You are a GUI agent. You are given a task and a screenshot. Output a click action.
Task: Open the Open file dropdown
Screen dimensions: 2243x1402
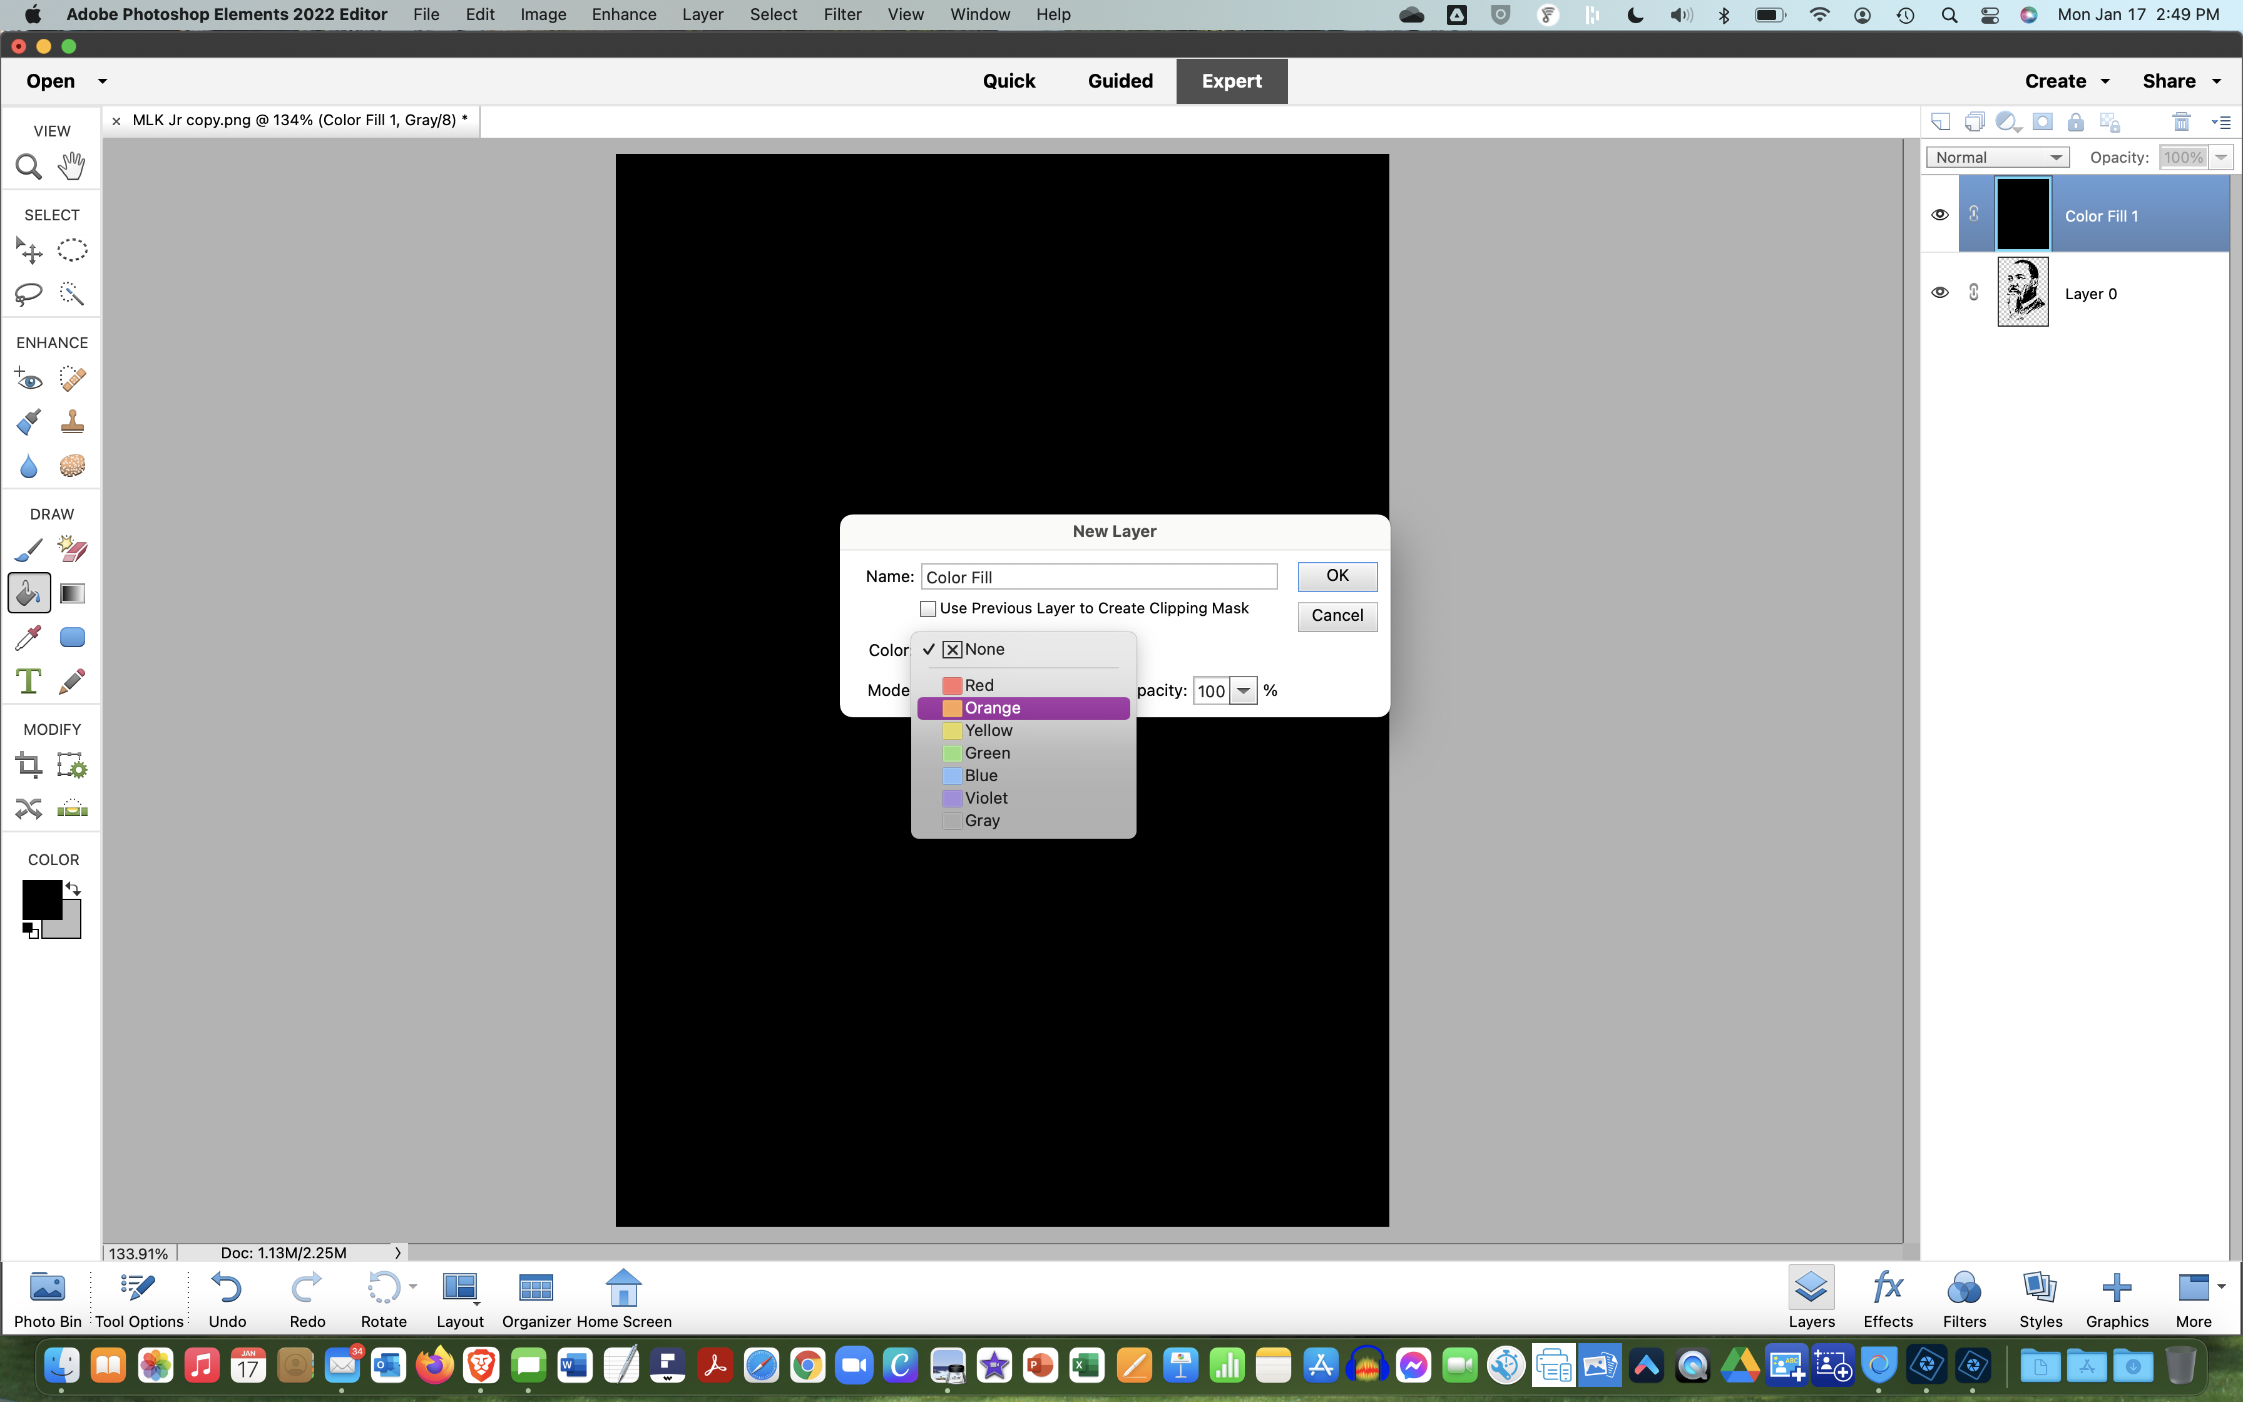click(x=102, y=81)
